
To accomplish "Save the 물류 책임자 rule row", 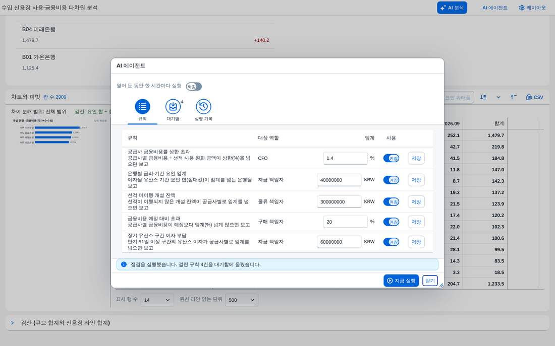I will click(x=416, y=202).
